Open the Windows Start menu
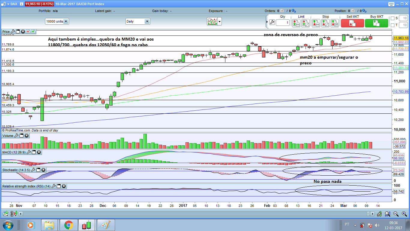Image resolution: width=410 pixels, height=231 pixels. [8, 225]
